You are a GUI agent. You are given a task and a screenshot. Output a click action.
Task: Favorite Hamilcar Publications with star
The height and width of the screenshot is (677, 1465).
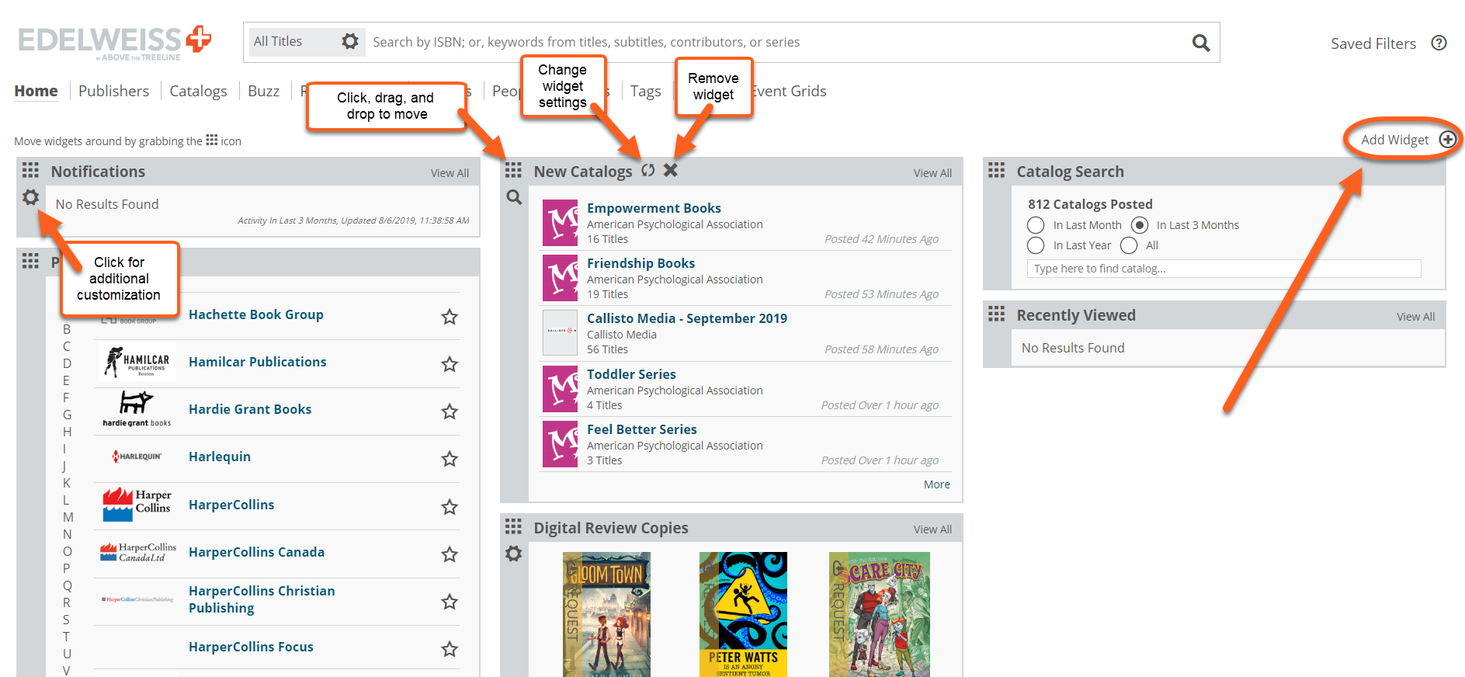[450, 363]
